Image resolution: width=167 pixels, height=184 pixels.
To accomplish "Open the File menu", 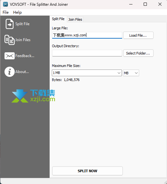I will click(x=5, y=12).
